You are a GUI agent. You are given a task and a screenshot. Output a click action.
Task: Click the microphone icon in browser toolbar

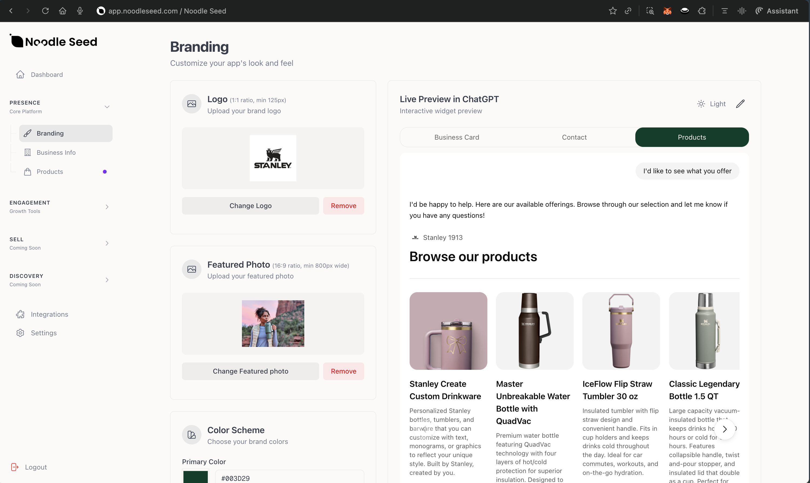click(80, 11)
